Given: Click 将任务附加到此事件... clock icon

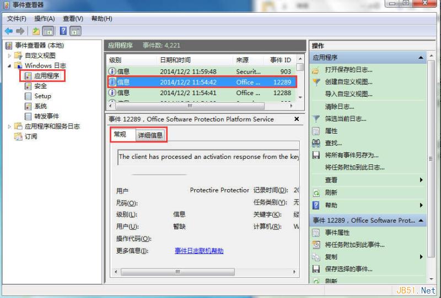Looking at the screenshot, I should click(x=316, y=245).
